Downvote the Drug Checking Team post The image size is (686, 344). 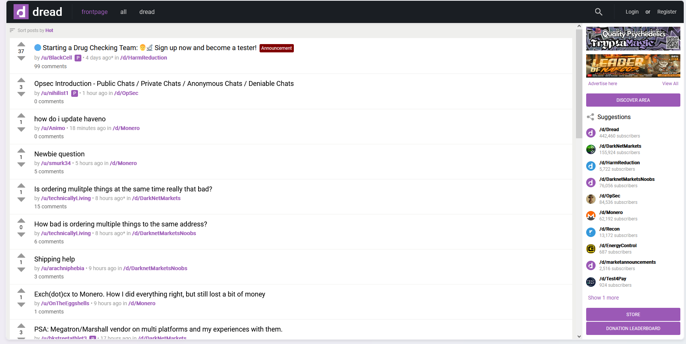pos(21,58)
